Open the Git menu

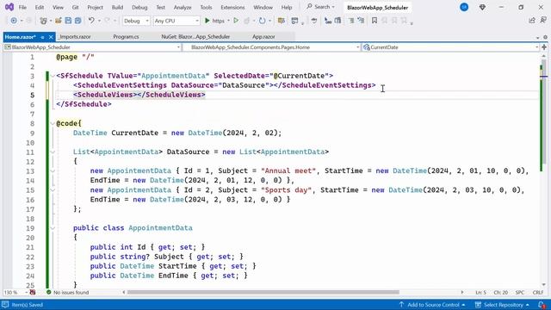click(75, 7)
